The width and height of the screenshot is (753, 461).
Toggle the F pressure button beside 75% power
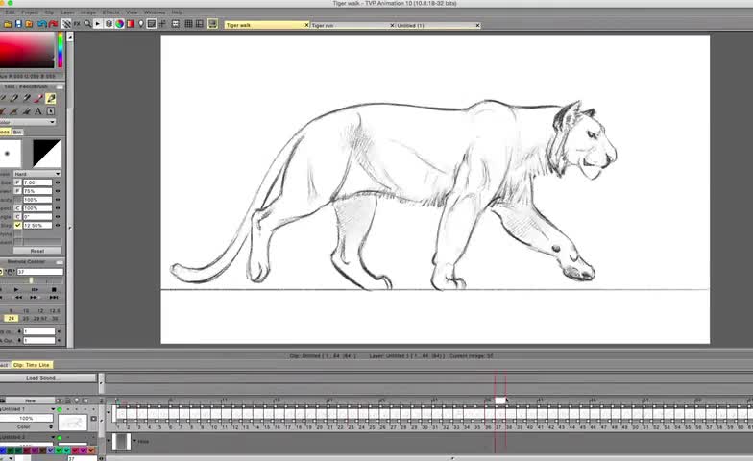click(x=17, y=191)
